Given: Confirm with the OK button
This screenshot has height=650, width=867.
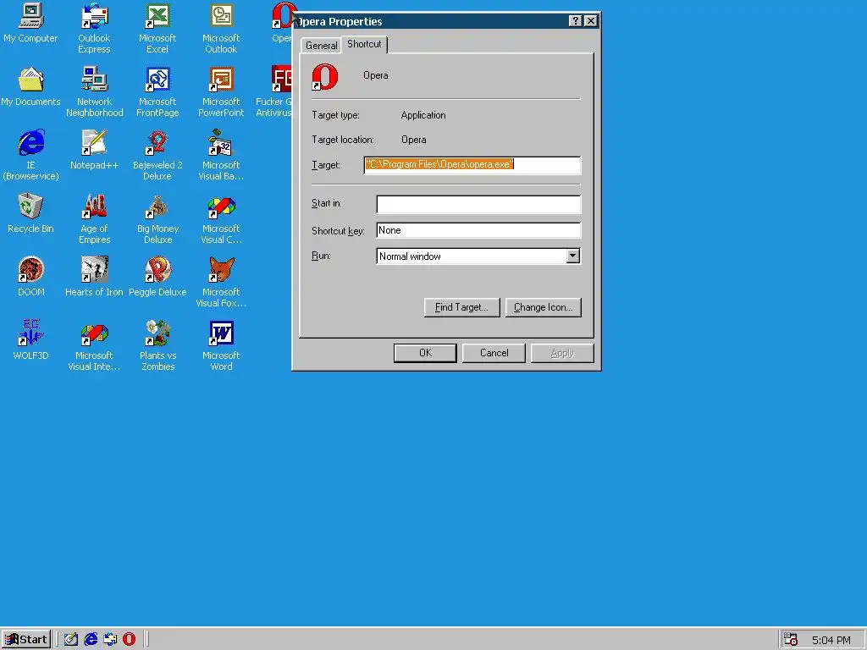Looking at the screenshot, I should tap(425, 353).
